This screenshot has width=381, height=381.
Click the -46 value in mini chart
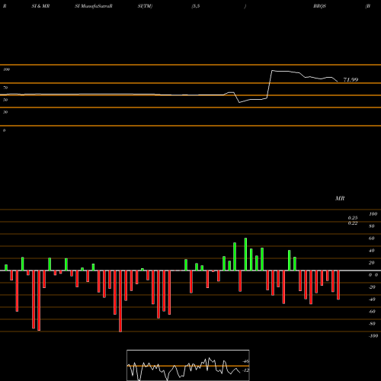246,361
